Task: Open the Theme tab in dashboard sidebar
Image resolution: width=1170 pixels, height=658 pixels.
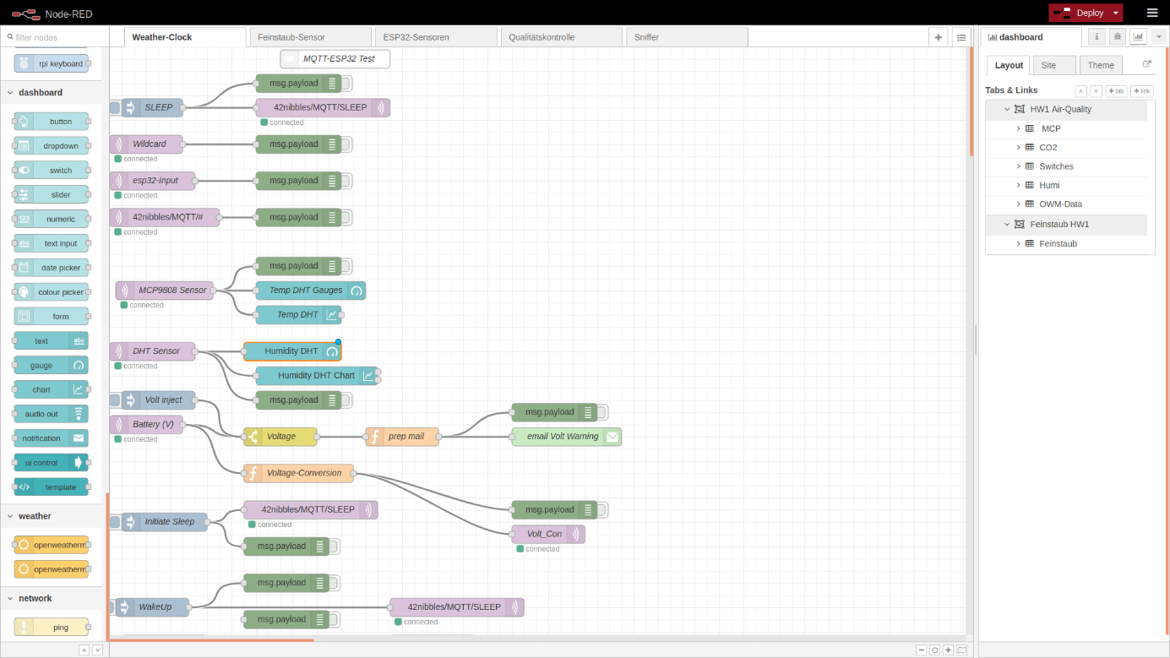Action: pos(1100,65)
